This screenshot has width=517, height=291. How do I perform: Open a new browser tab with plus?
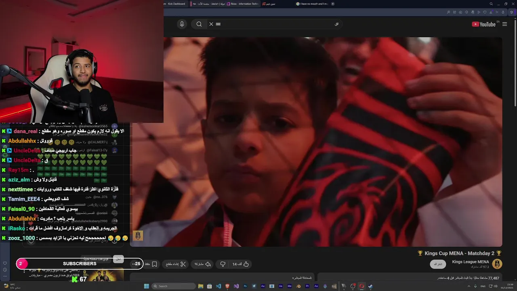(x=333, y=4)
